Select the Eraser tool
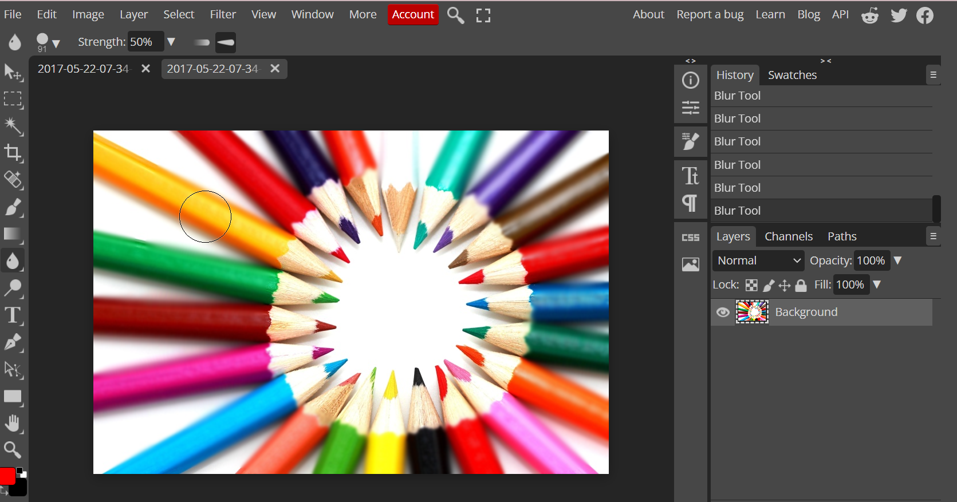957x502 pixels. pos(13,180)
